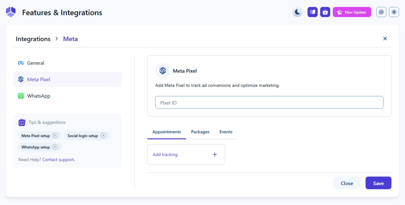Open the chat bubble icon in header
This screenshot has width=405, height=205.
tap(381, 12)
